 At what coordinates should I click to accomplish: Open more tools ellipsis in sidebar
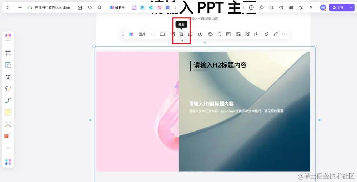[x=8, y=148]
